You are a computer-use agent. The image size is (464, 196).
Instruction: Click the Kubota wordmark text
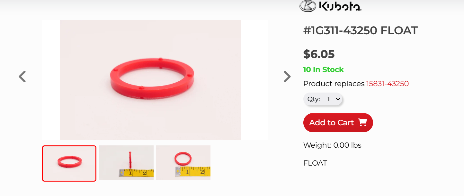340,6
